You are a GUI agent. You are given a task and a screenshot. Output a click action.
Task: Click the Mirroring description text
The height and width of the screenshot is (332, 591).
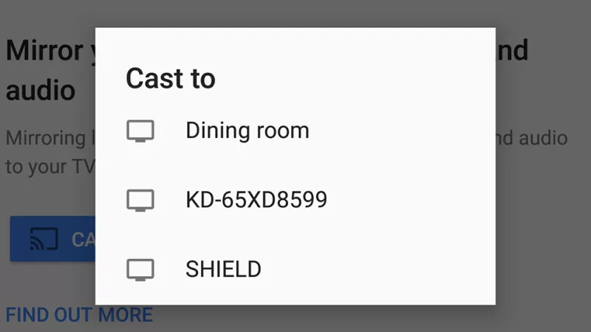click(46, 139)
